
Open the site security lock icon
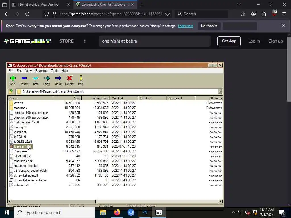click(x=55, y=14)
